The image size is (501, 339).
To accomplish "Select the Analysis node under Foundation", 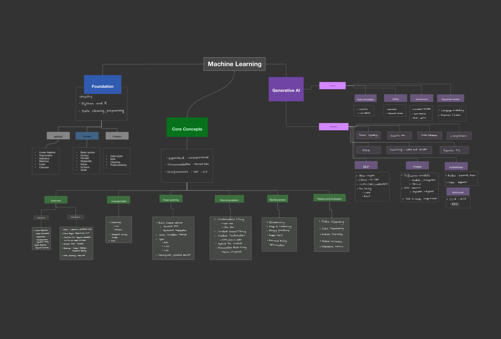I will tap(117, 136).
